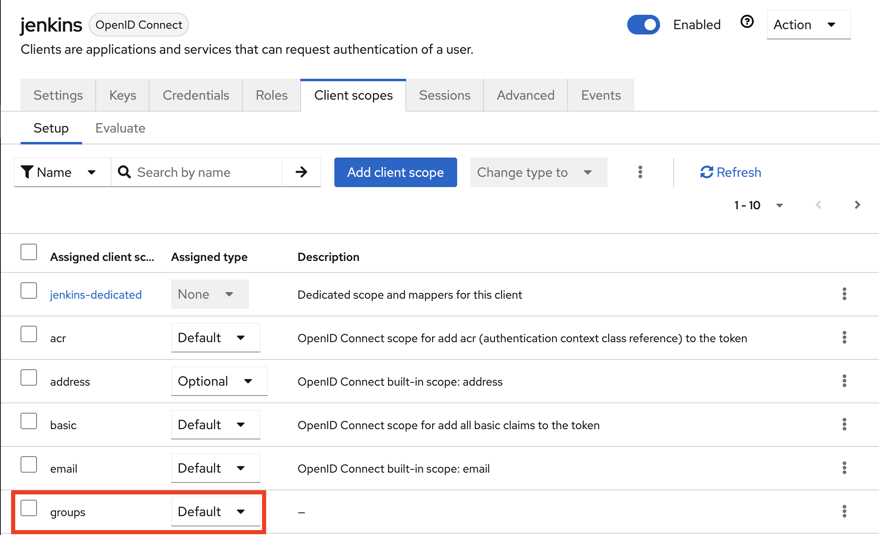This screenshot has width=879, height=535.
Task: Expand address Optional type dropdown
Action: click(219, 381)
